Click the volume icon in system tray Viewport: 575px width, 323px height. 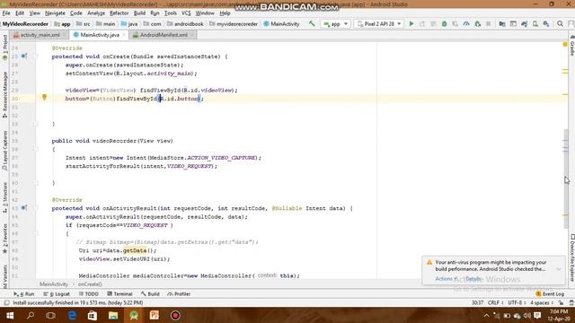tap(527, 315)
